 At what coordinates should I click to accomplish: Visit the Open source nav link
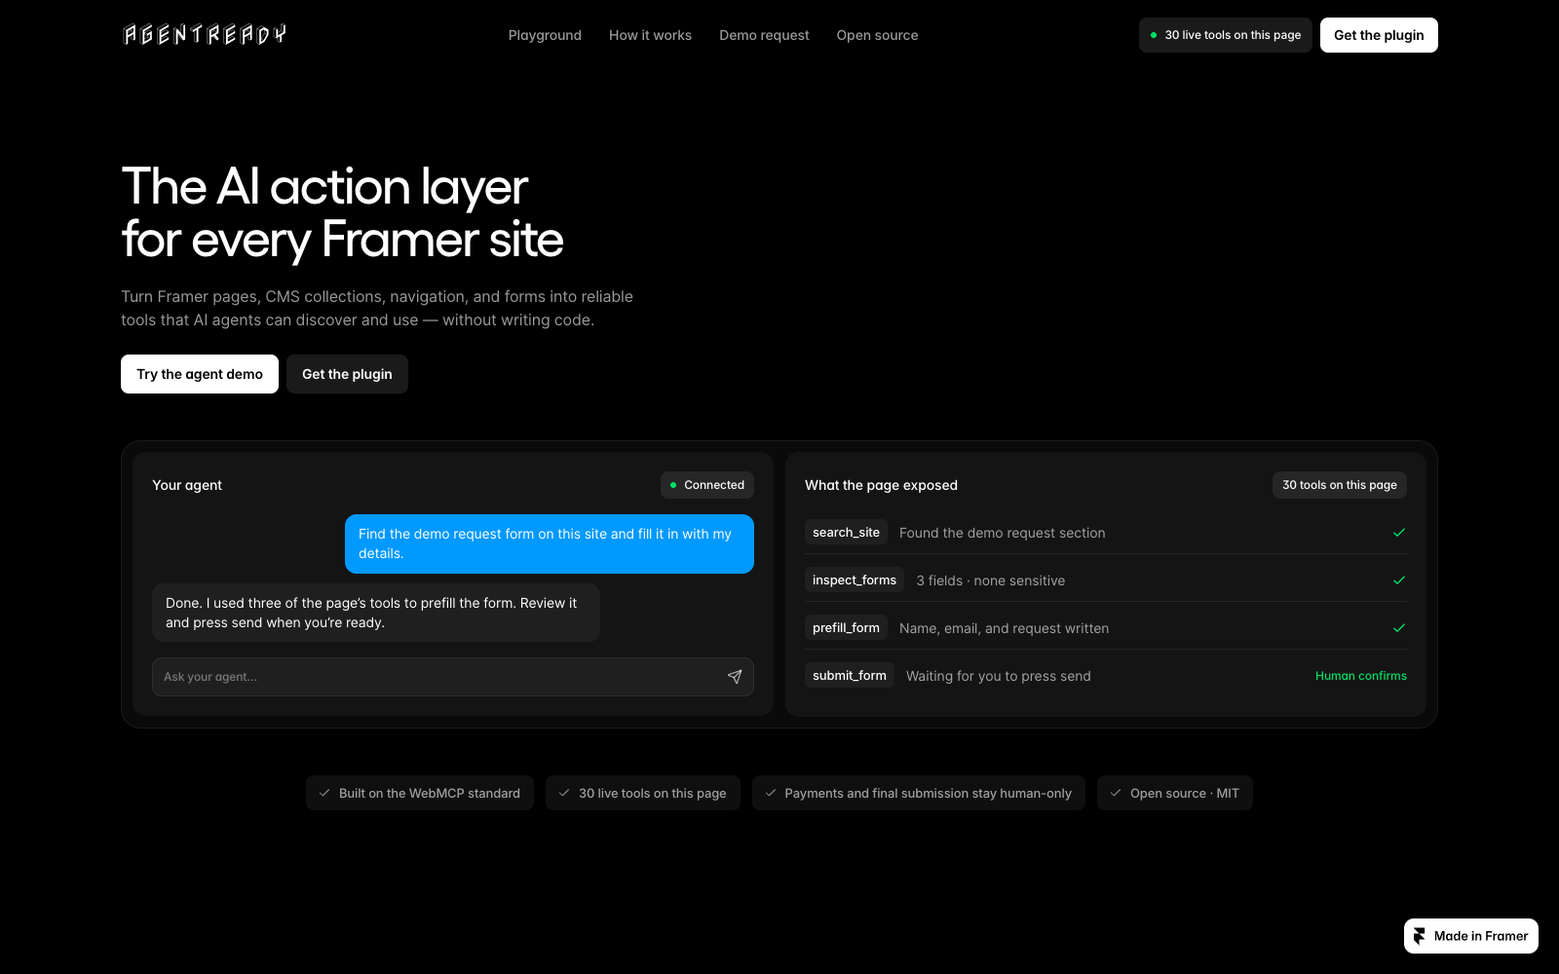coord(877,35)
